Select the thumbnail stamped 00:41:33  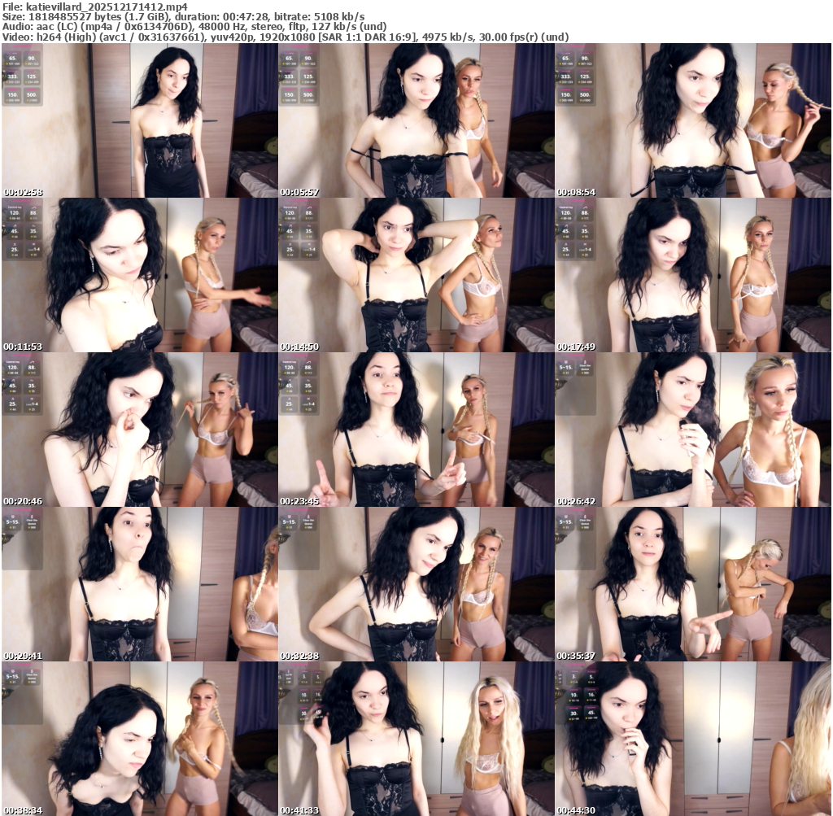tap(416, 739)
